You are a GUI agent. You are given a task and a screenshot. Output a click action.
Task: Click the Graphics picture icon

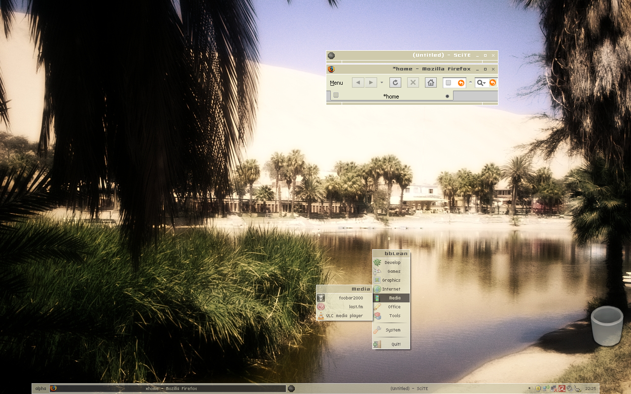(377, 280)
